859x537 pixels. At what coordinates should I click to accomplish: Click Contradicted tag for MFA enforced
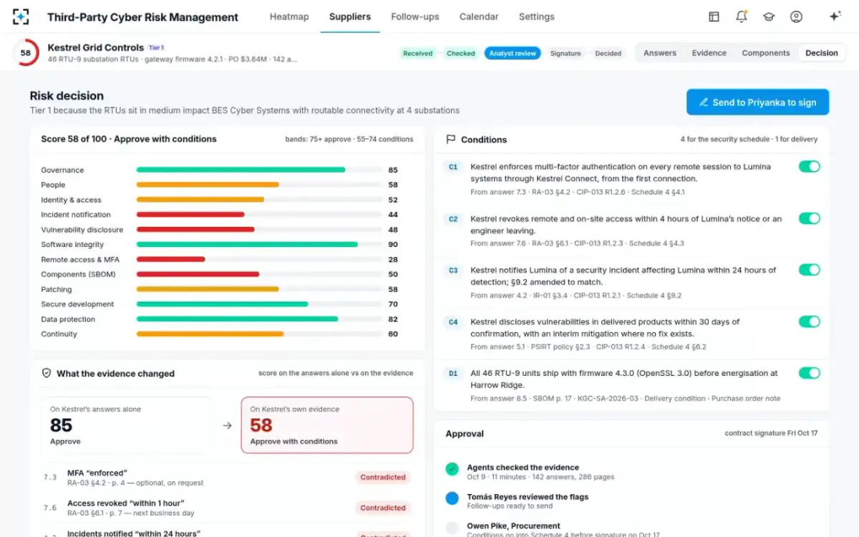pos(383,477)
